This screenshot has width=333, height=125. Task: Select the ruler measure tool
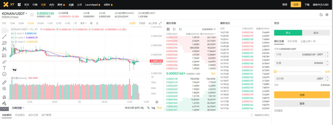(x=4, y=82)
